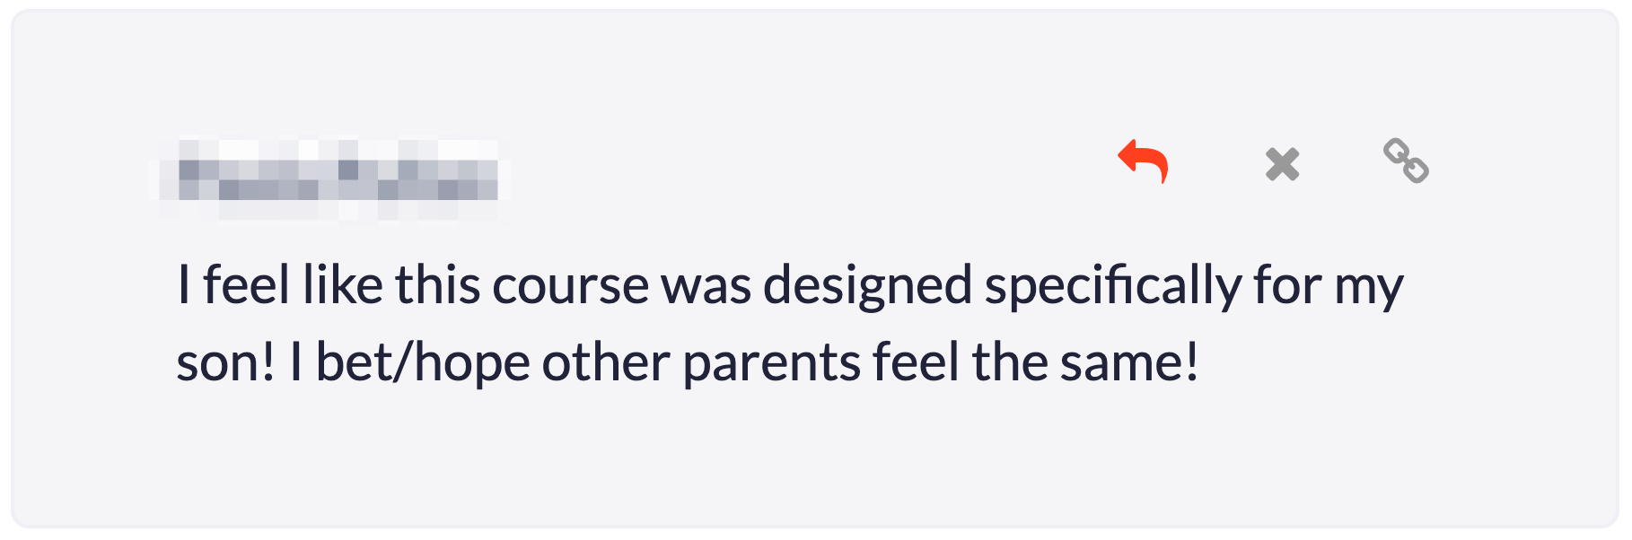The image size is (1632, 540).
Task: Click the red reply arrow icon
Action: pos(1143,161)
